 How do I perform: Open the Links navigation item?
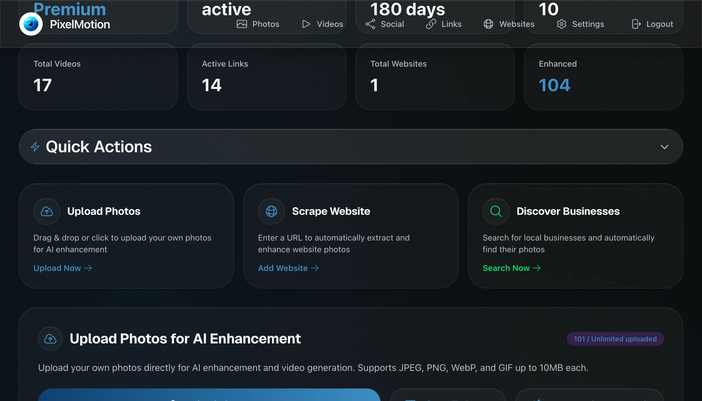pyautogui.click(x=444, y=24)
